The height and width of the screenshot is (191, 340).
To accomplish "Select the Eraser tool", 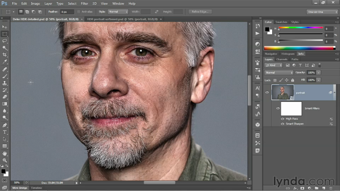I will point(5,97).
